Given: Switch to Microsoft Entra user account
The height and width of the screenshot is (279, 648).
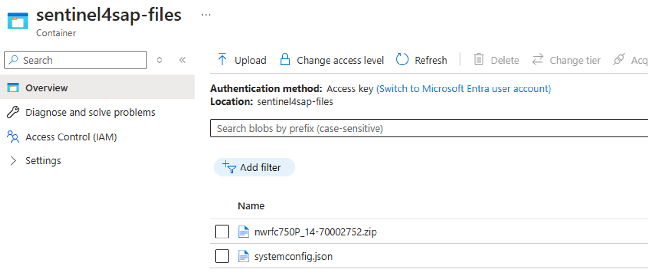Looking at the screenshot, I should (x=463, y=89).
